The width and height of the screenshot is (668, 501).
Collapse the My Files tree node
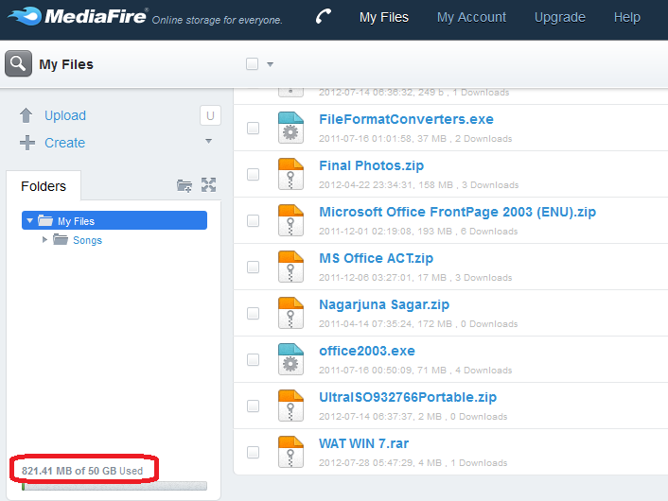pos(29,220)
